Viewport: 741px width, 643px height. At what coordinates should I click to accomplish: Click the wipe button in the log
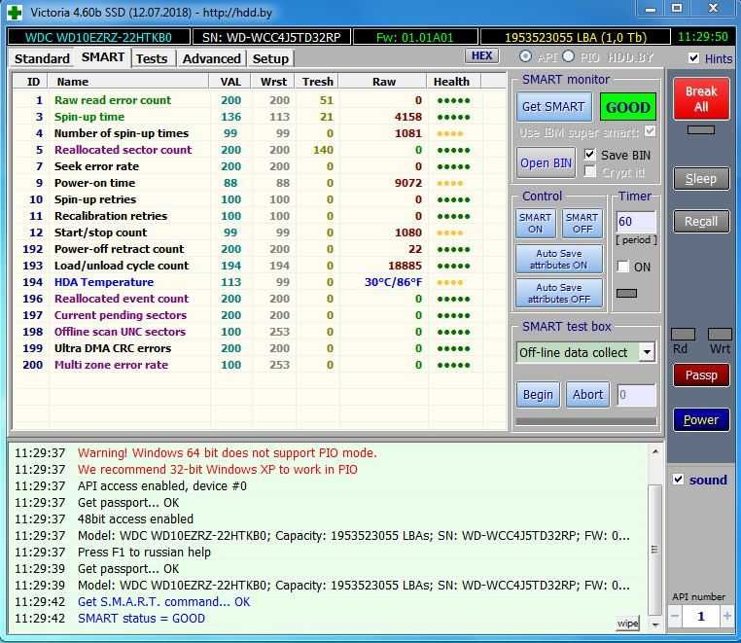coord(628,623)
